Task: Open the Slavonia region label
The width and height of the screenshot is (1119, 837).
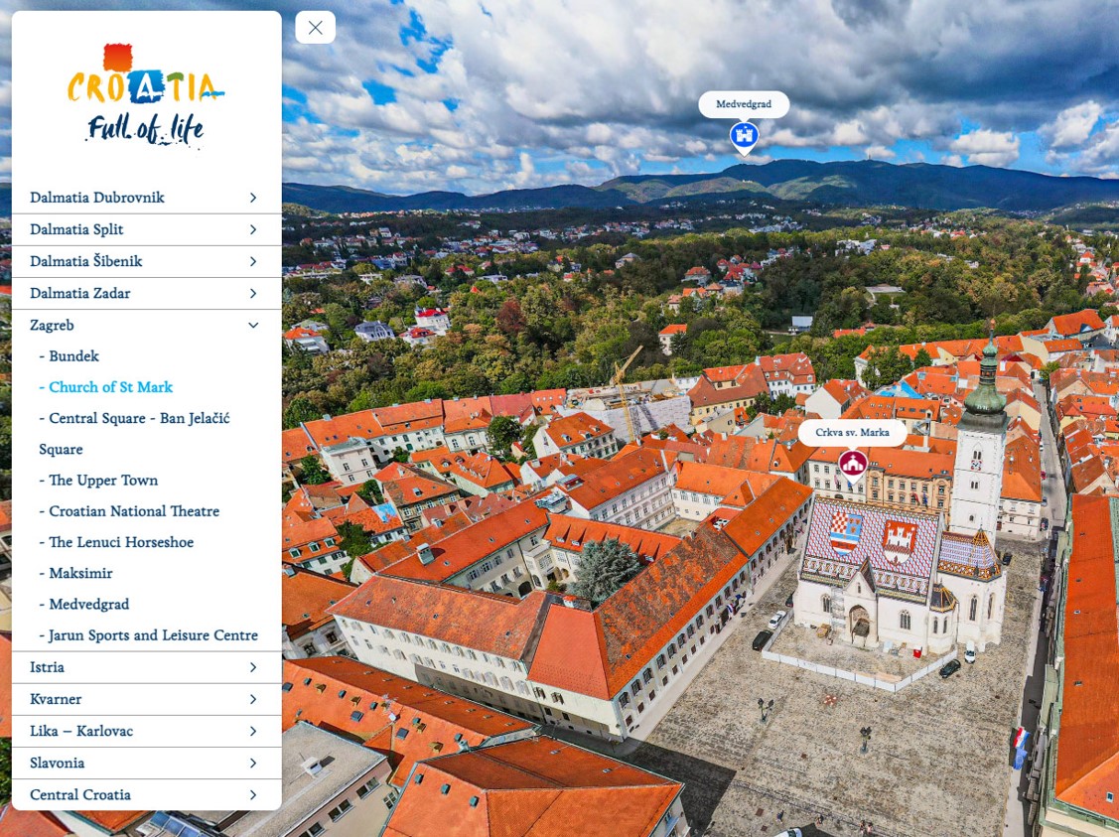Action: [x=58, y=764]
